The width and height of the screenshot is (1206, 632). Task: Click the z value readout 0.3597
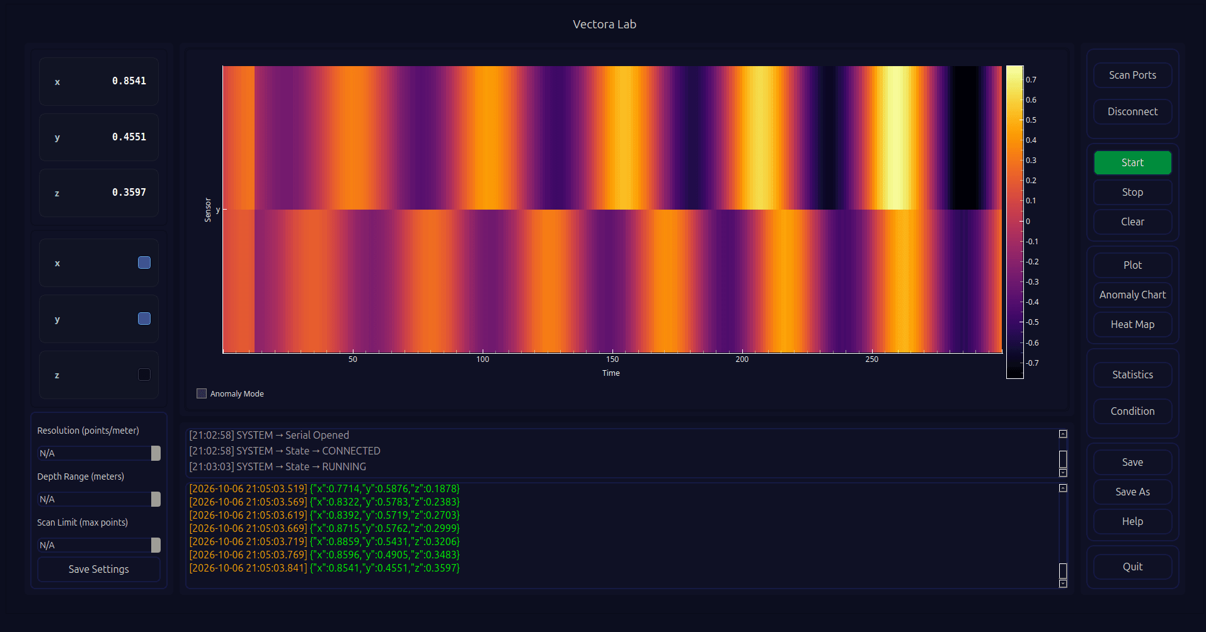click(x=129, y=192)
